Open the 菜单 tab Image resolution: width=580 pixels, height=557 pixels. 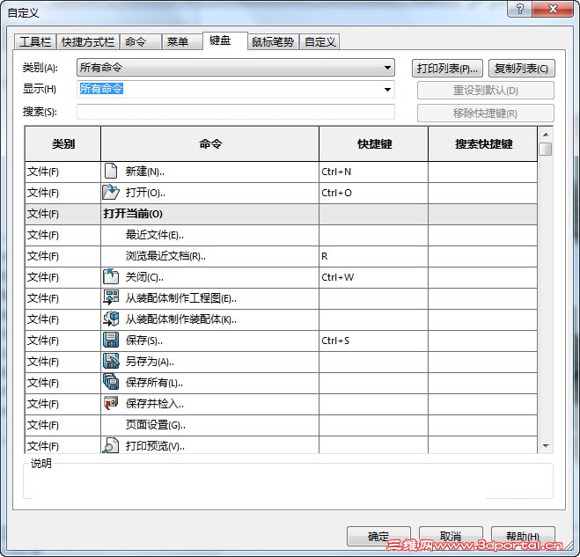click(182, 41)
